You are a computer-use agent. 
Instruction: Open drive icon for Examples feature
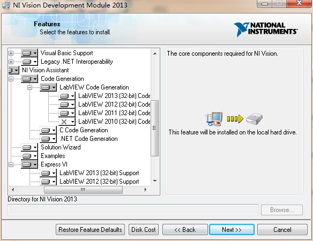[29, 156]
